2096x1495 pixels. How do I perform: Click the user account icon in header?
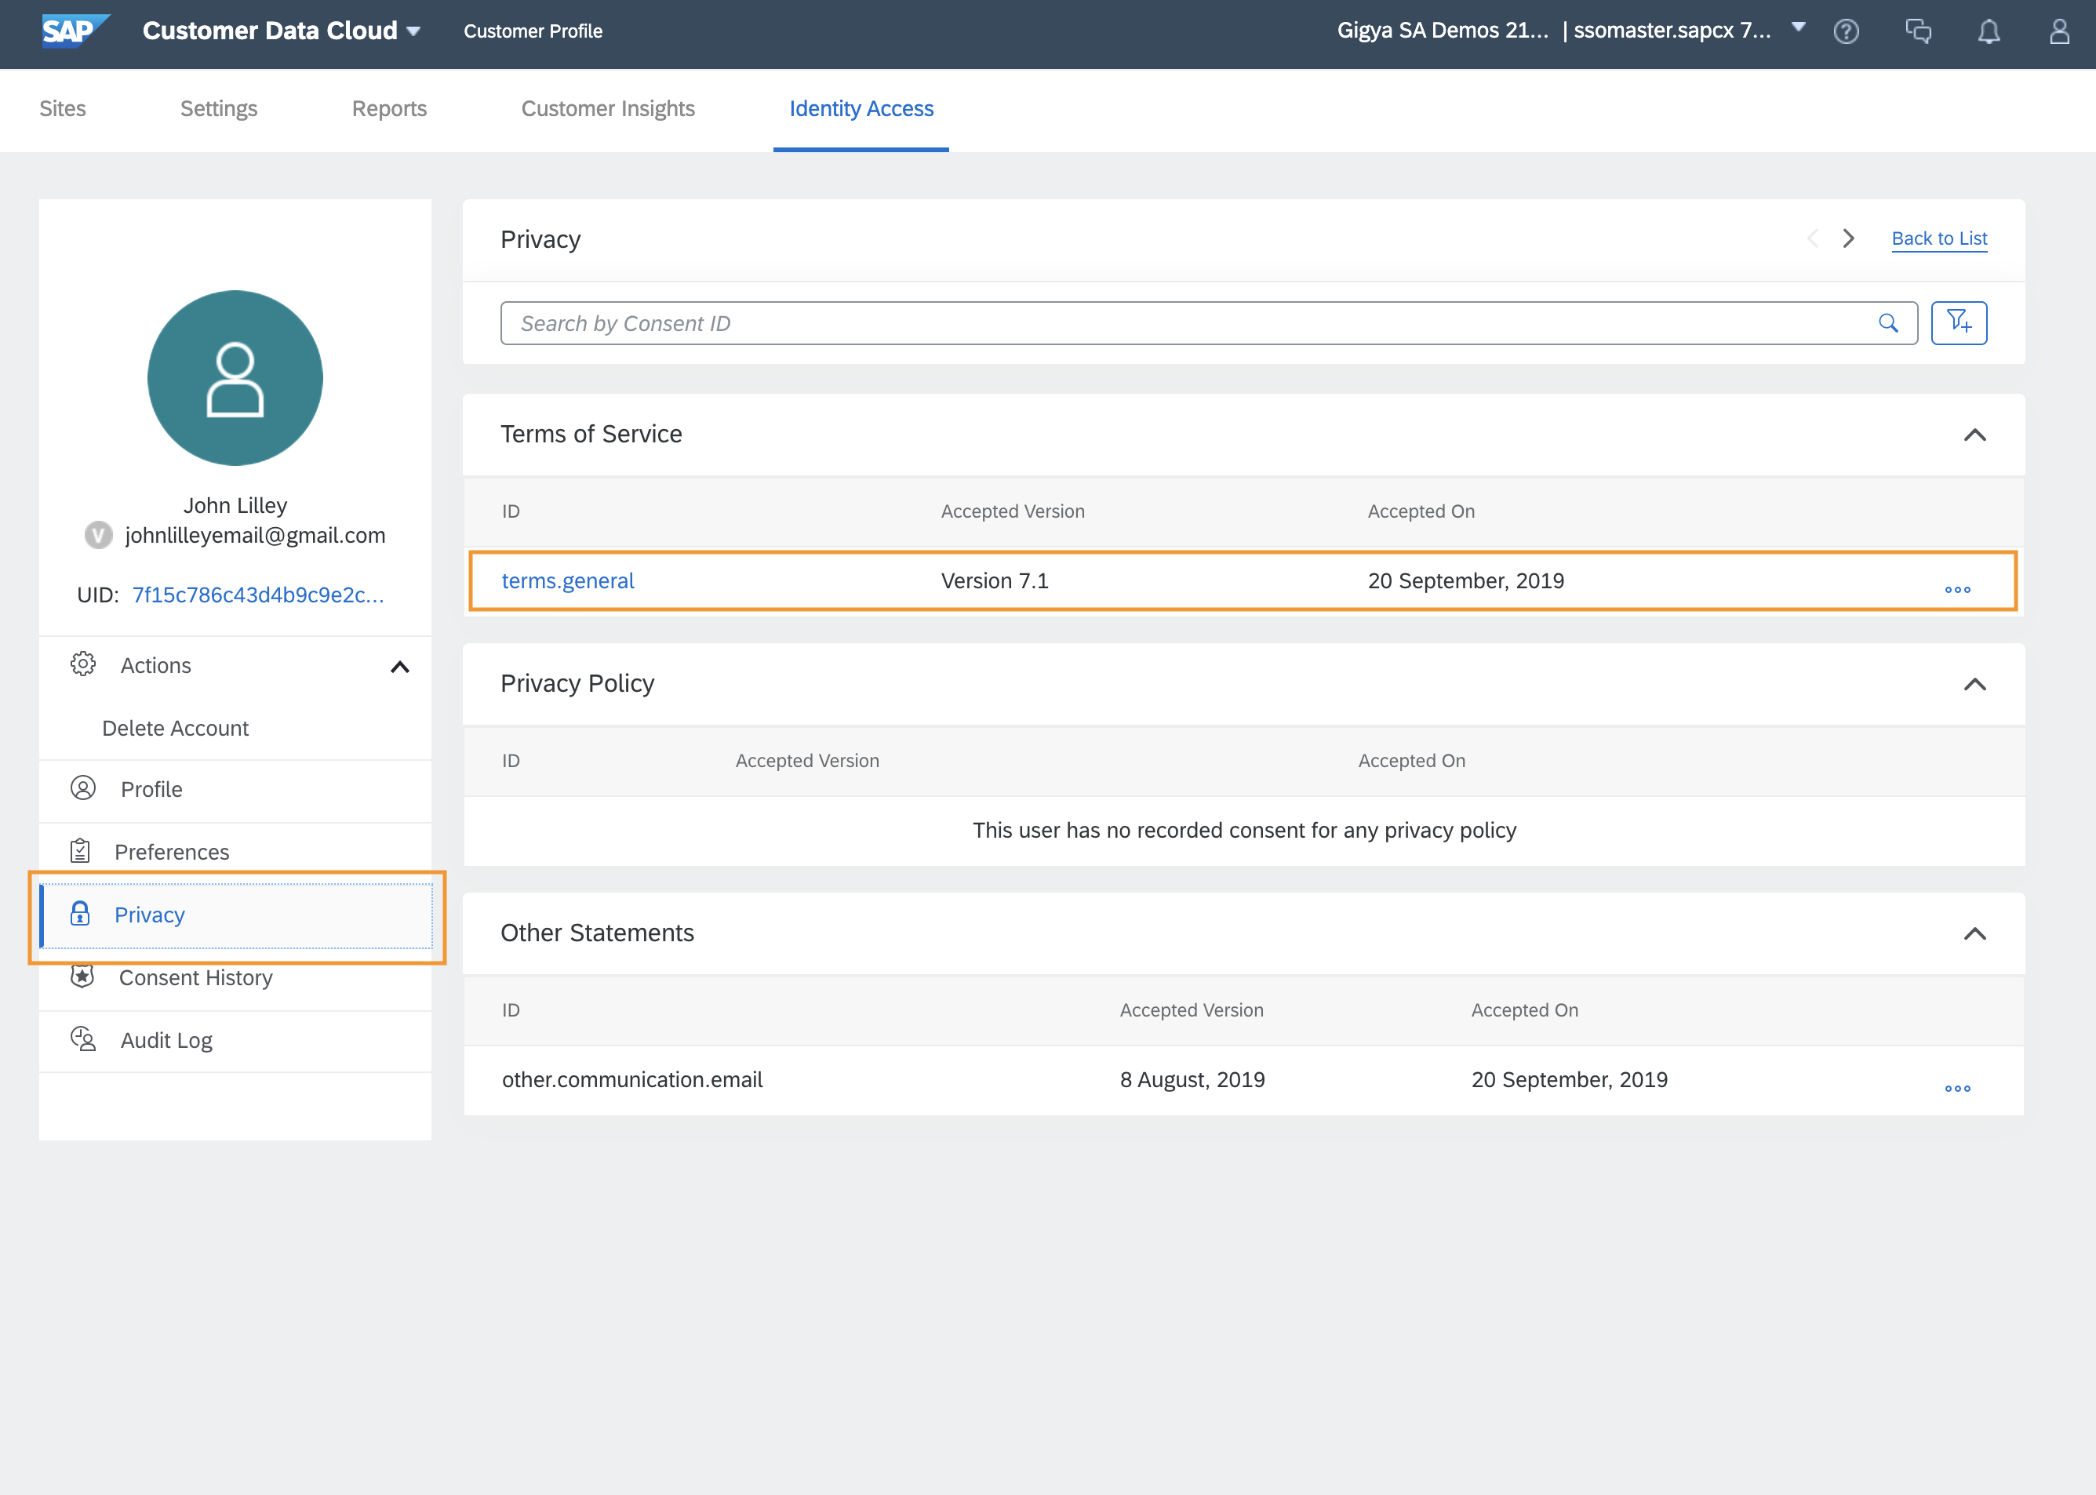(x=2059, y=31)
